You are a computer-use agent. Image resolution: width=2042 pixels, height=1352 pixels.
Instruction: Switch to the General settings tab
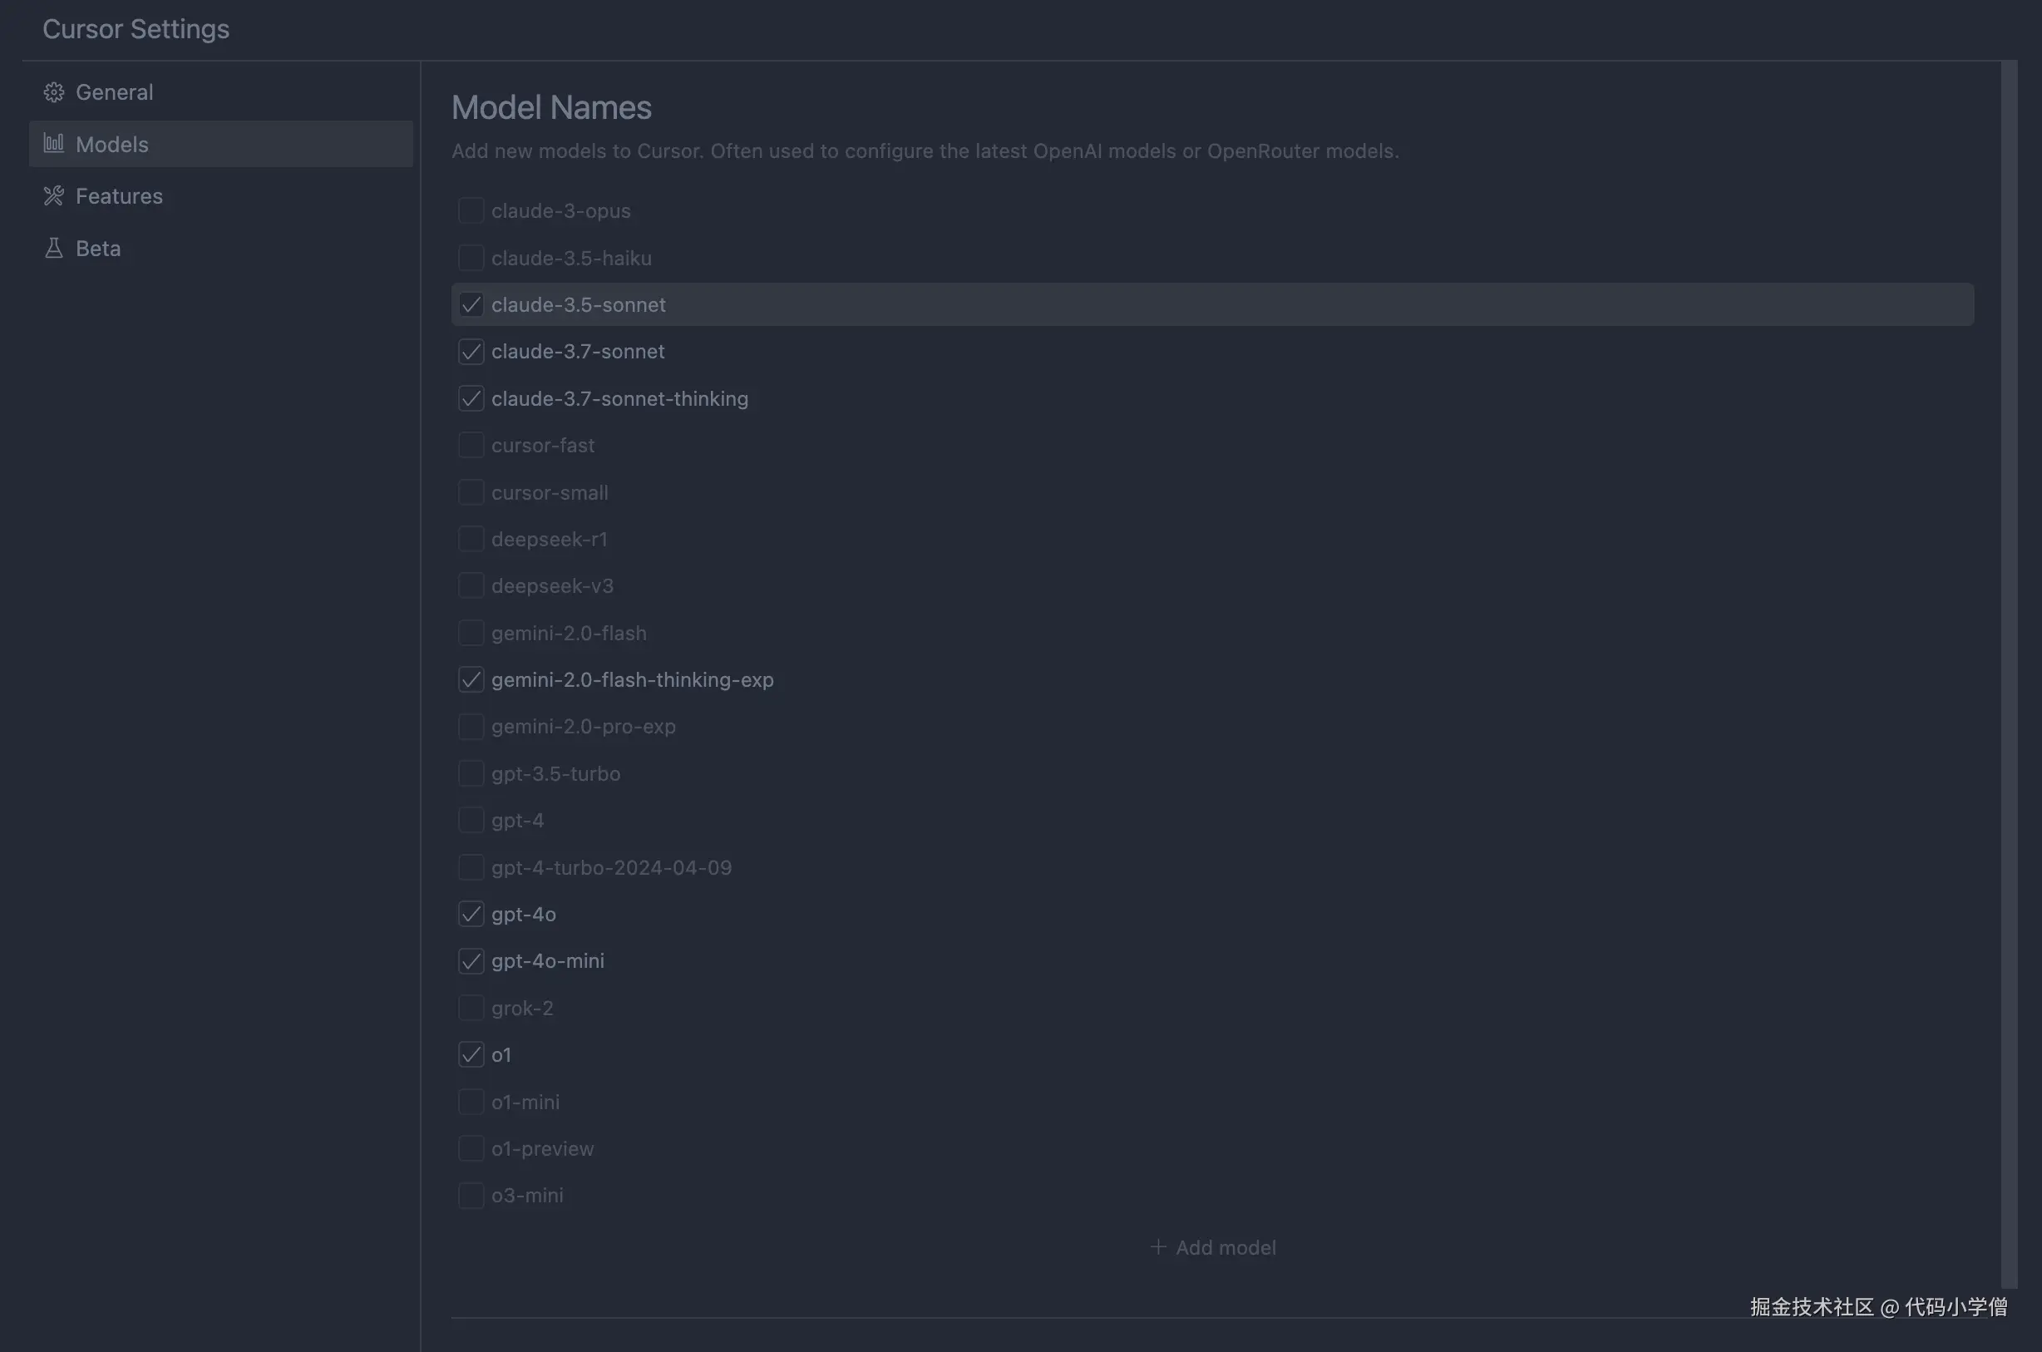pyautogui.click(x=114, y=92)
